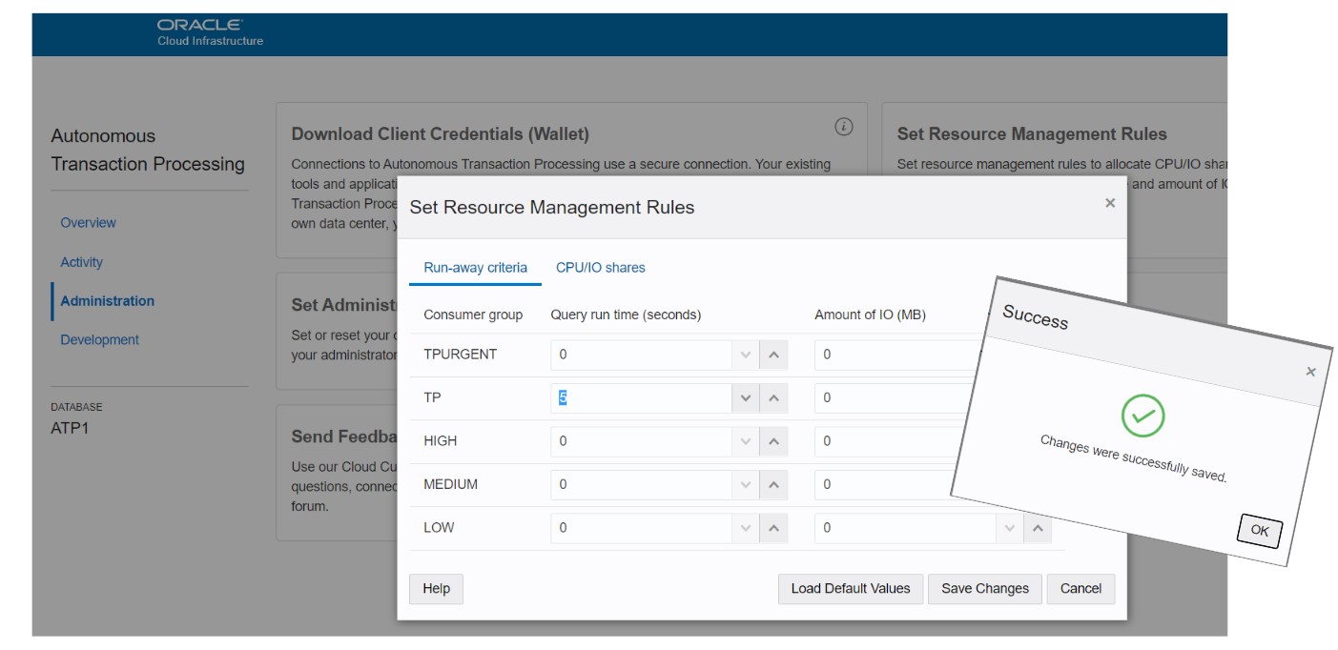Decrease TP query run time with down arrow
1338x650 pixels.
click(x=746, y=398)
